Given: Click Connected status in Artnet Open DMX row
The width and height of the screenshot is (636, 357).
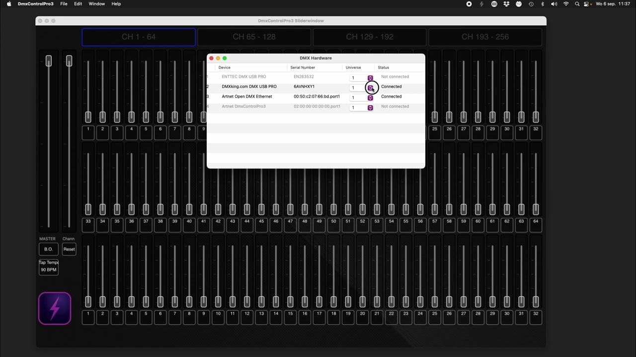Looking at the screenshot, I should click(x=391, y=97).
